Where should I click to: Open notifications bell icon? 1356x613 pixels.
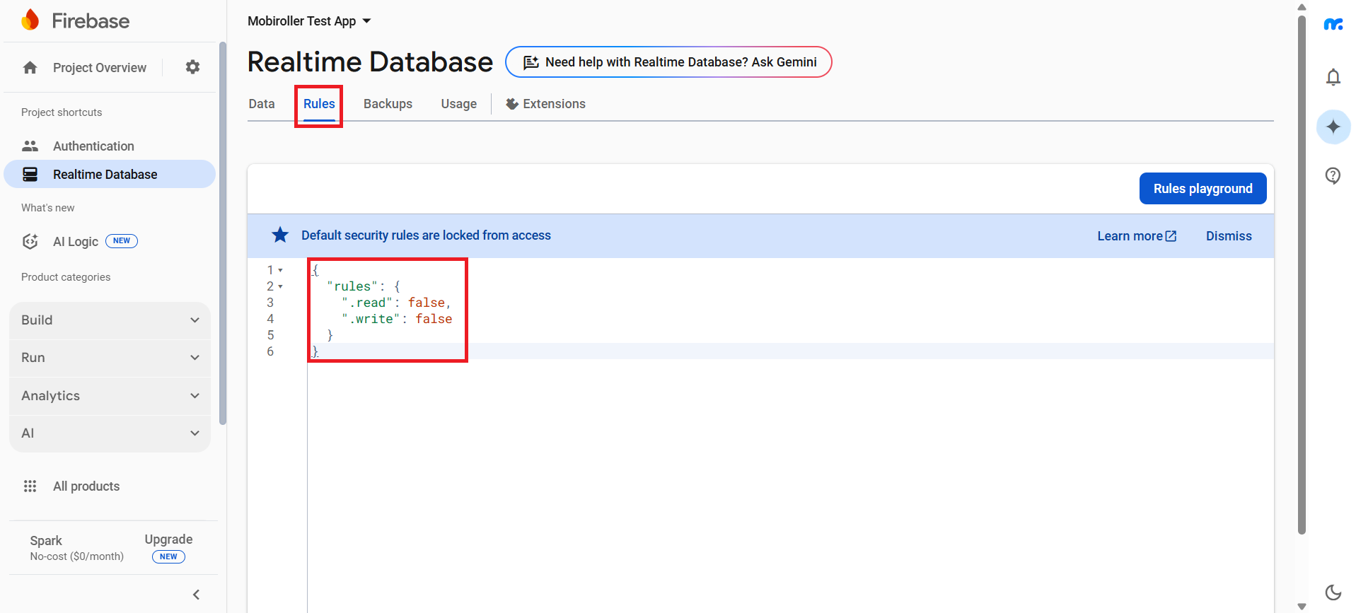click(x=1333, y=77)
